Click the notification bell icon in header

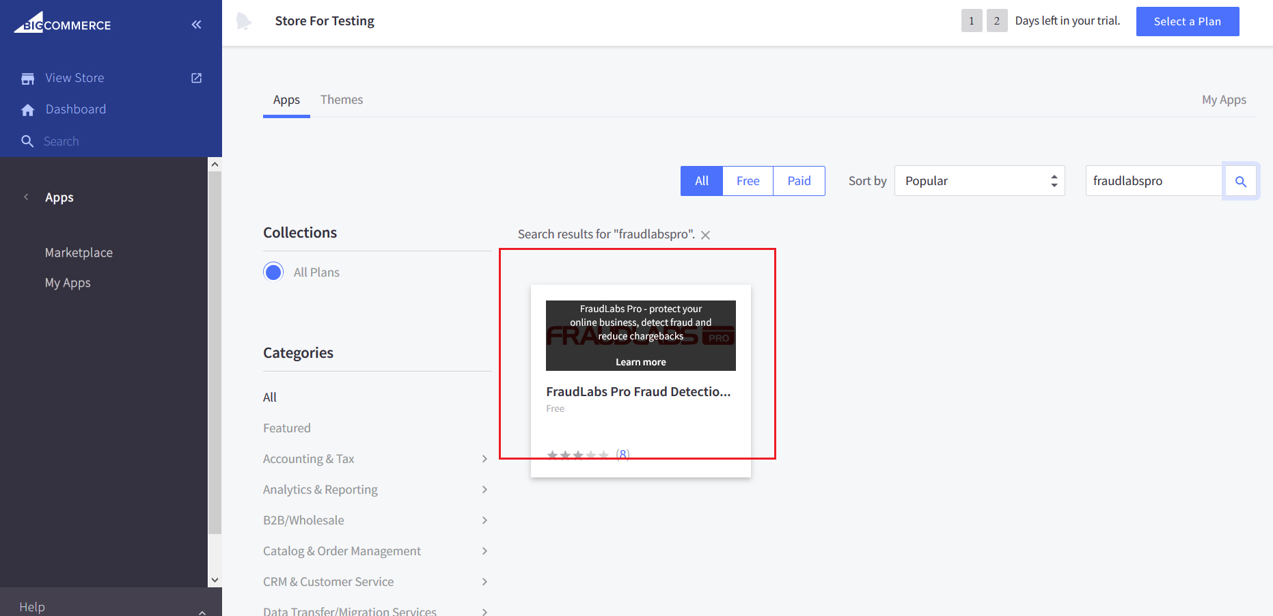[x=244, y=21]
